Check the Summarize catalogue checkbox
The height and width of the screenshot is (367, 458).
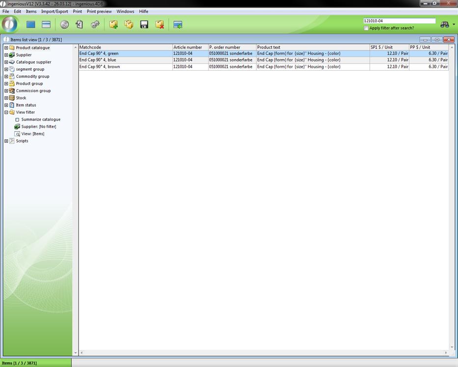coord(17,120)
